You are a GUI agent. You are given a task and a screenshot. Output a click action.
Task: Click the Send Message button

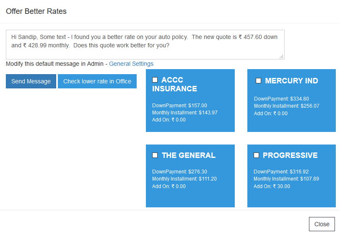click(31, 81)
